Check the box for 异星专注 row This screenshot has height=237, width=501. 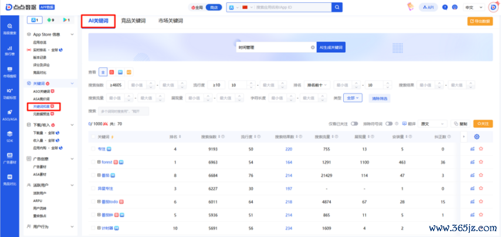92,188
